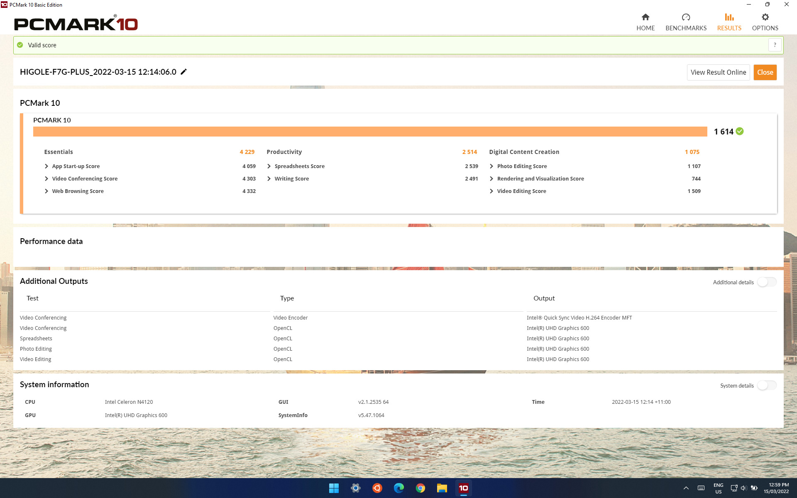The image size is (797, 498).
Task: Click the Test column header
Action: 32,298
